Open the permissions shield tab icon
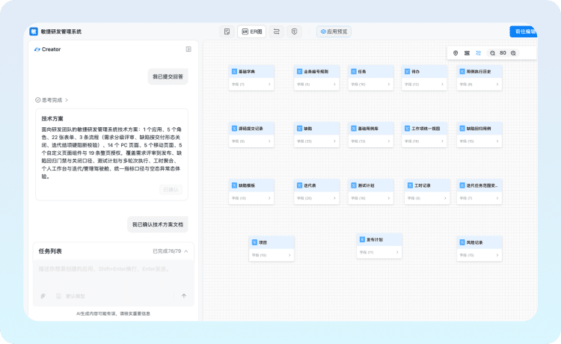 click(x=294, y=31)
